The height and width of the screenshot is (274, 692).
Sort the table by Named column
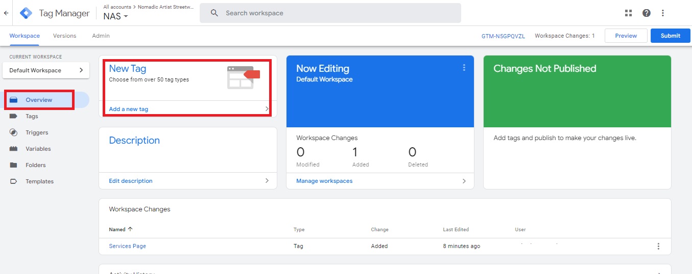121,230
